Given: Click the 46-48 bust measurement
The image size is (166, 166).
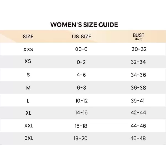Looking at the screenshot, I should point(138,138).
